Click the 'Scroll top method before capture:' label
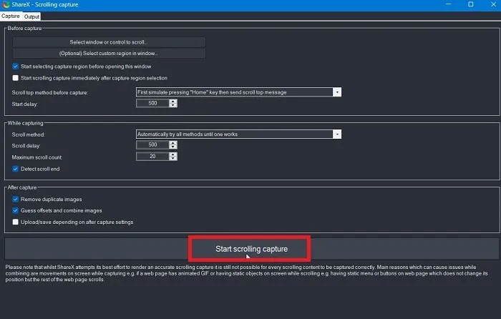 50,92
